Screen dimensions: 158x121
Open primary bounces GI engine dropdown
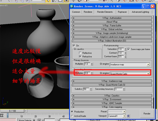148,65
